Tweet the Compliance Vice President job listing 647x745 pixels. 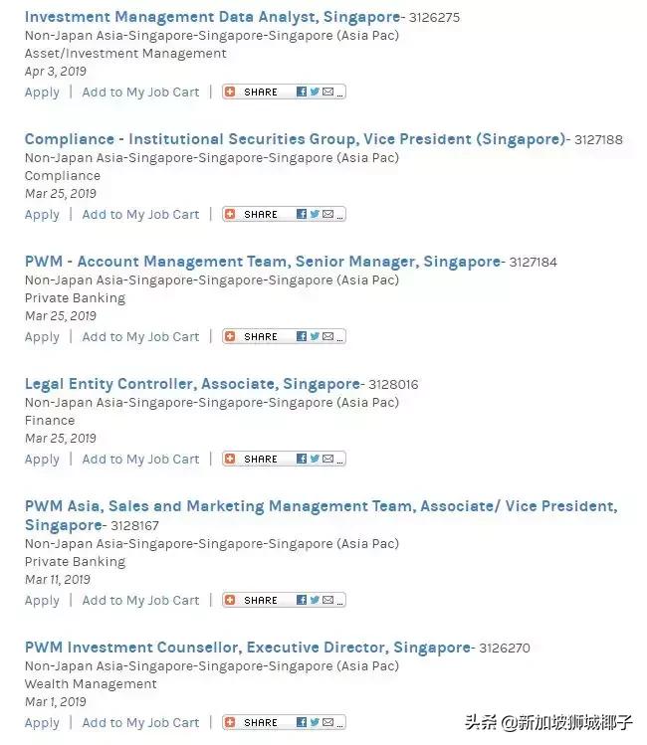[x=315, y=214]
